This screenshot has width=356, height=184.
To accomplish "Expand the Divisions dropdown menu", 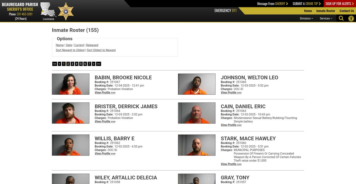I will click(306, 18).
